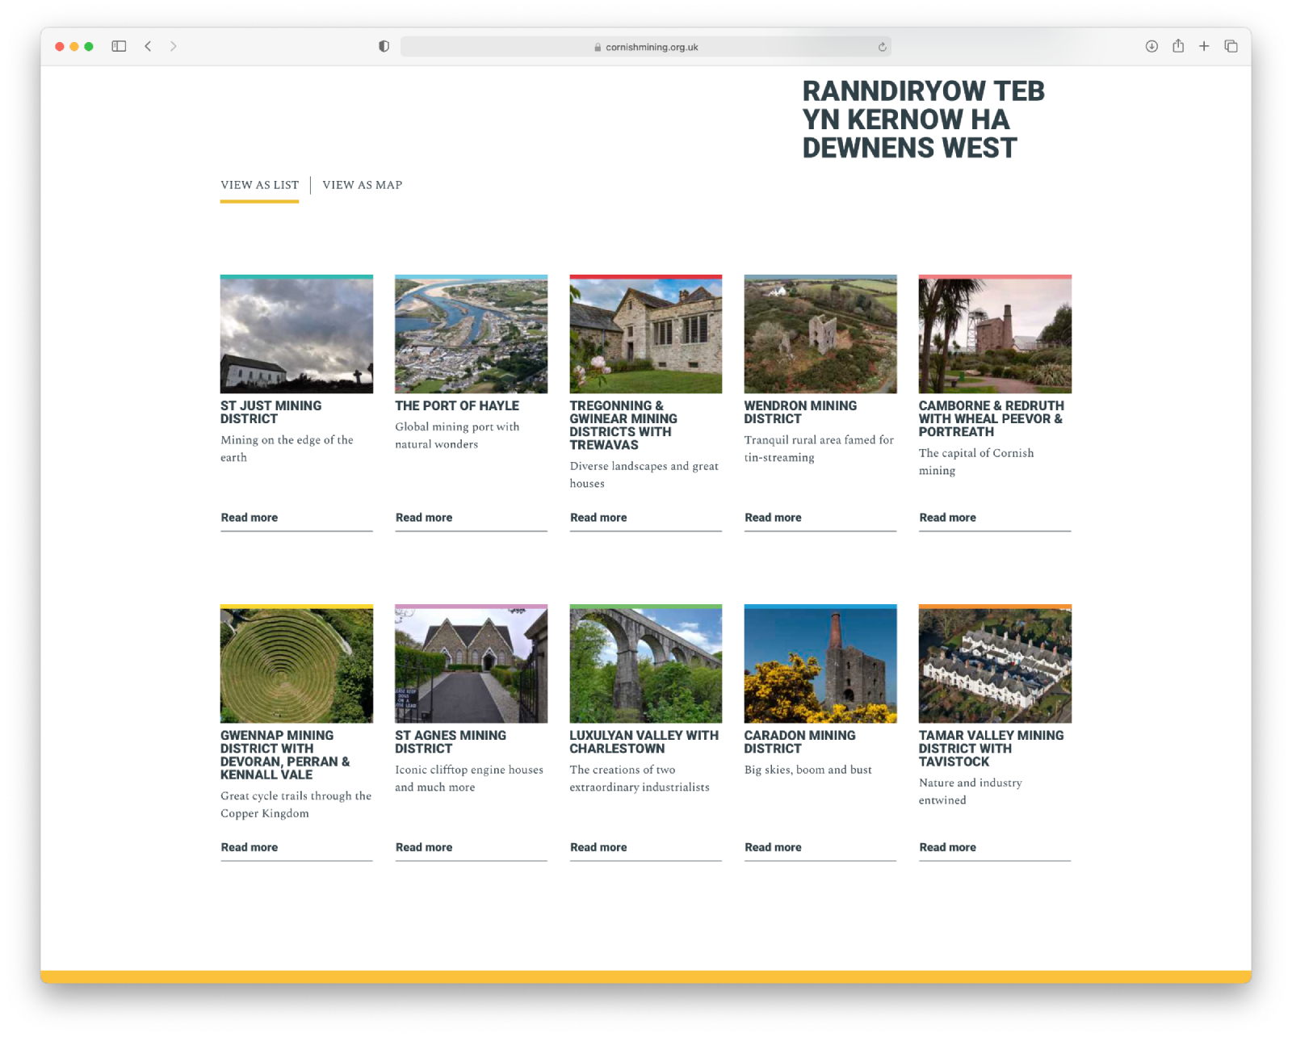
Task: Read more about The Port of Hayle
Action: [424, 518]
